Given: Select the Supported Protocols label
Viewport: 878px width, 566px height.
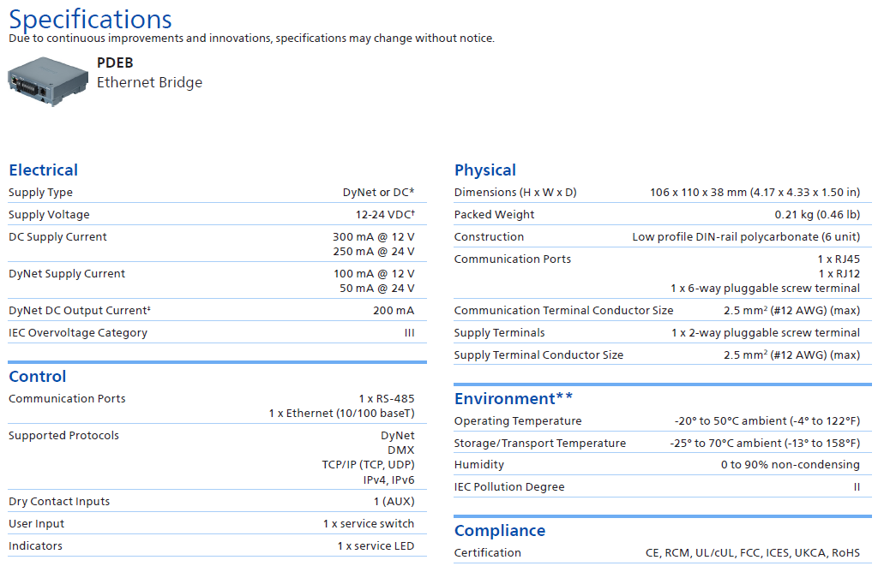Looking at the screenshot, I should [63, 436].
